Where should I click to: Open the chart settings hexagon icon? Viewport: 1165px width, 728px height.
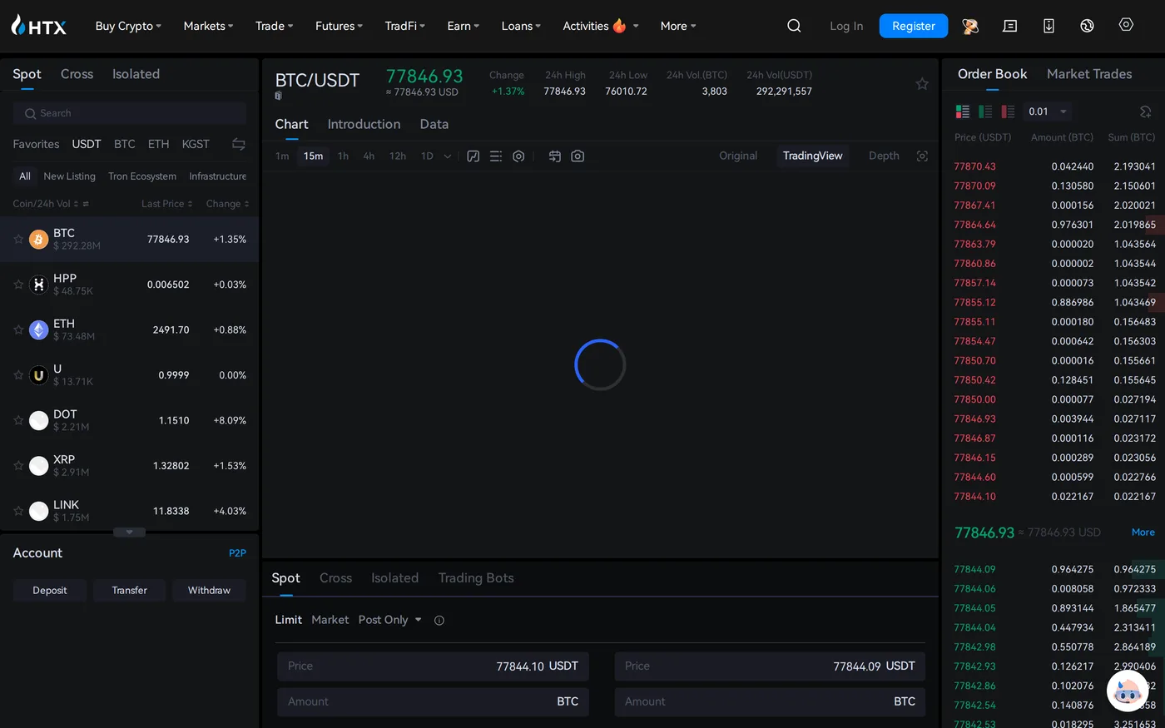click(518, 156)
